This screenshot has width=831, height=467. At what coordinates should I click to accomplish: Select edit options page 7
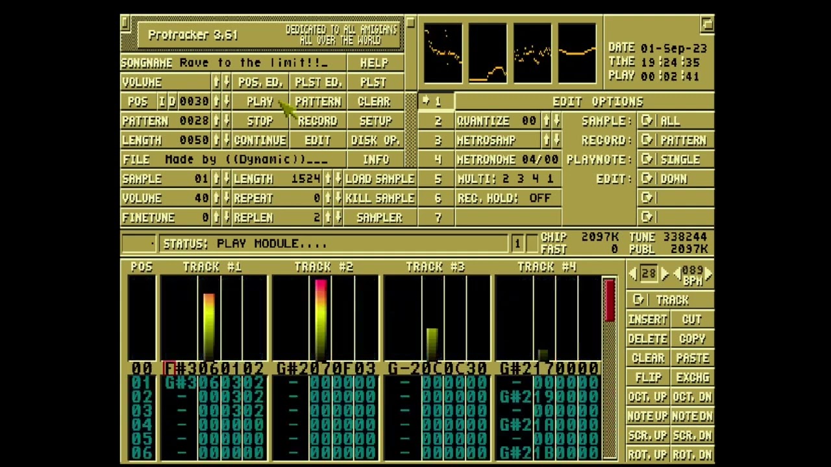coord(436,218)
